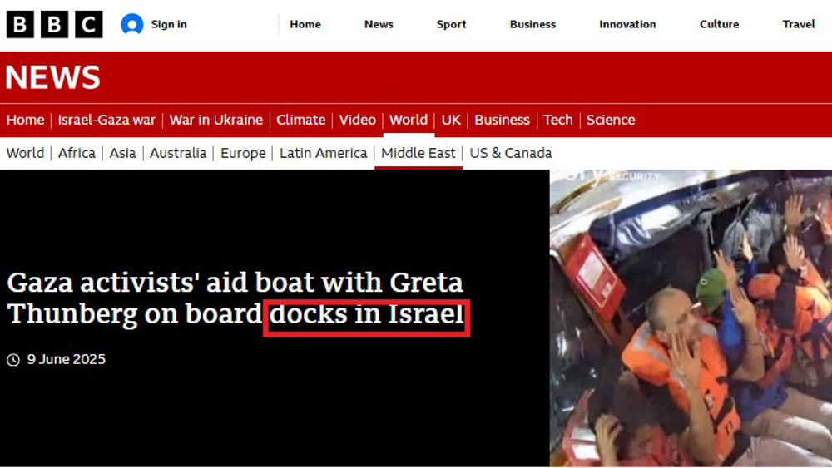
Task: Click the NEWS banner heading
Action: click(52, 77)
